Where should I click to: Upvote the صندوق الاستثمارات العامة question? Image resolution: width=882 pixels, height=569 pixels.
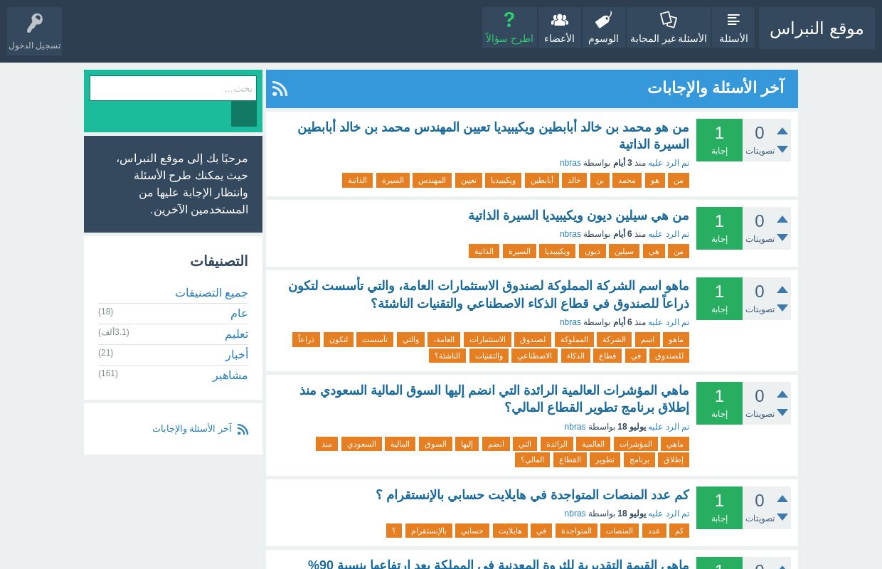click(x=782, y=289)
